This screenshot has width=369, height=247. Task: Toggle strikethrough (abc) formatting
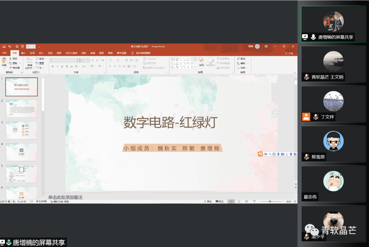(x=71, y=66)
